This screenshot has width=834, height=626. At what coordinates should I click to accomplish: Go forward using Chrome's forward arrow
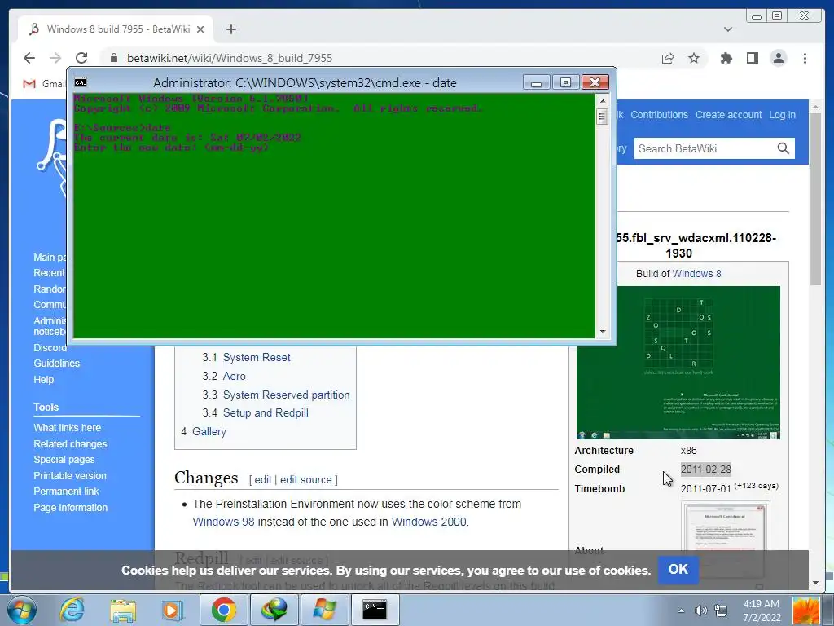[55, 58]
